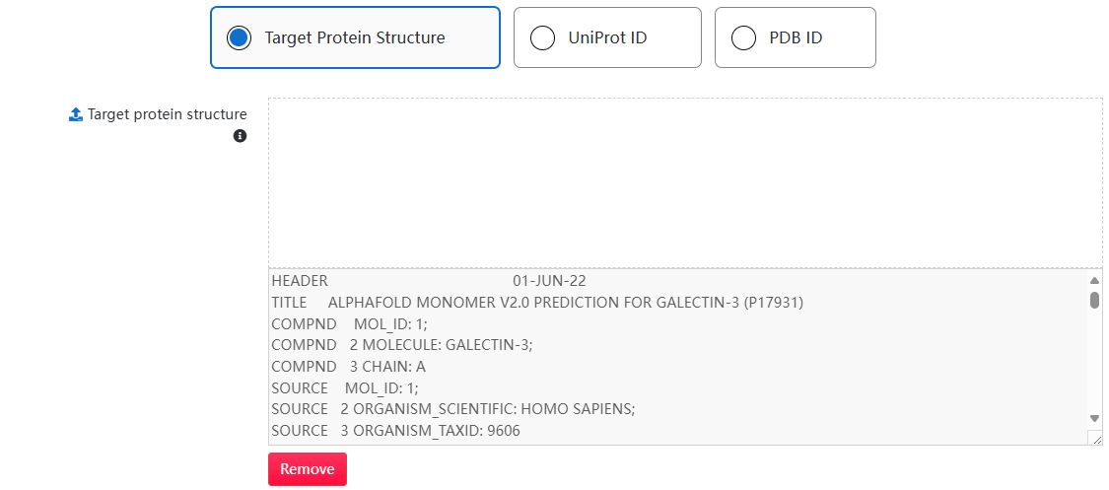Click the COMPND MOL_ID: 1 line
This screenshot has height=490, width=1109.
coord(349,323)
